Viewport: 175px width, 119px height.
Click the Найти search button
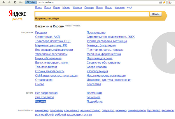155,14
